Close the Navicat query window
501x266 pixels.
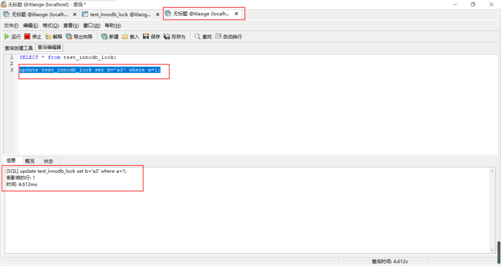coord(491,5)
